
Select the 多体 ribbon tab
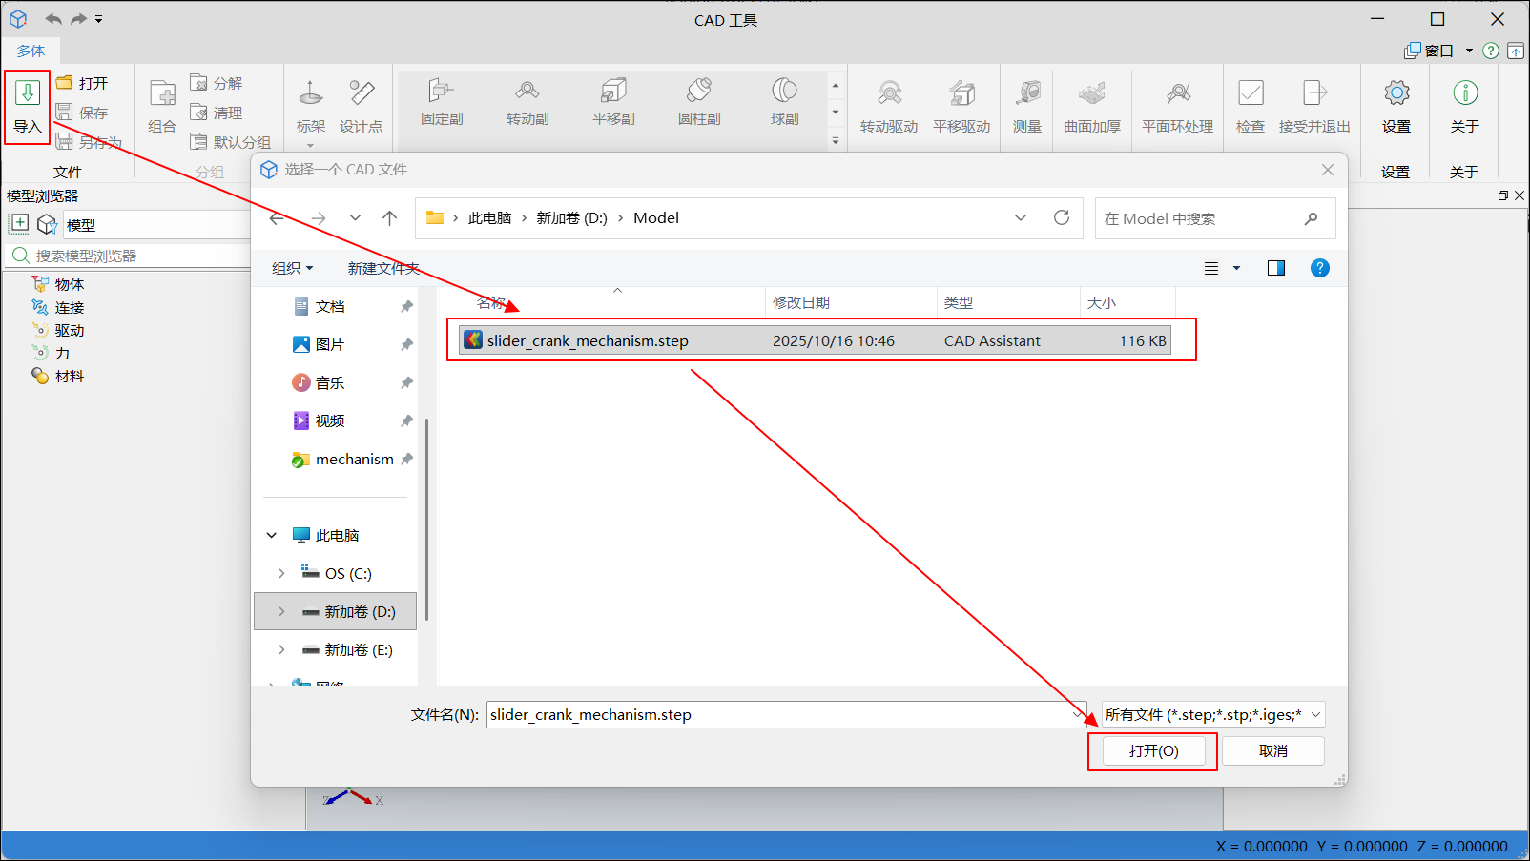tap(31, 51)
